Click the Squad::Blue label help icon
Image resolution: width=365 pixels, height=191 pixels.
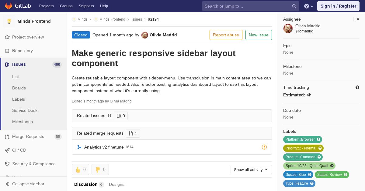click(310, 175)
